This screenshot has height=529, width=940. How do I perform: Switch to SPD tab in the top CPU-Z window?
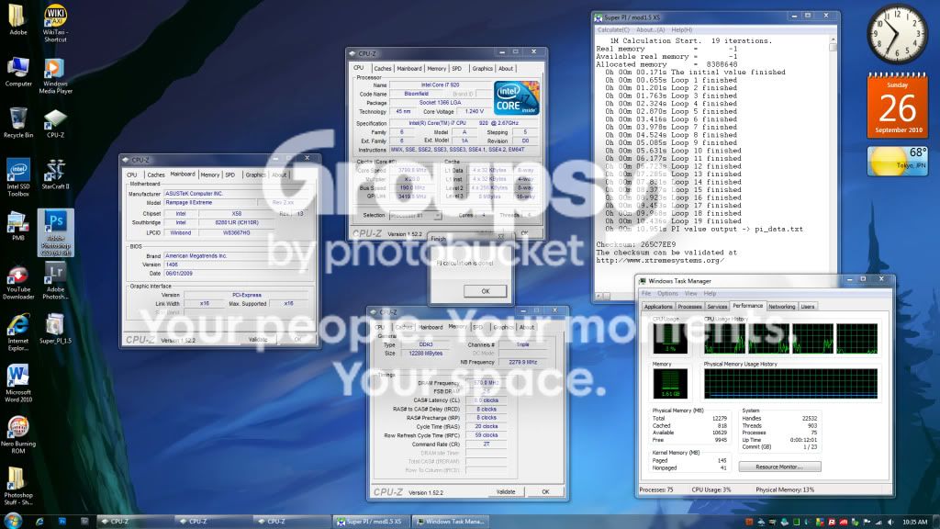(457, 68)
